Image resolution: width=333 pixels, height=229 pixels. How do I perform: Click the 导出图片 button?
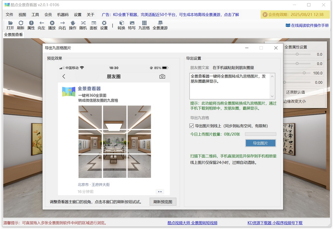260,143
